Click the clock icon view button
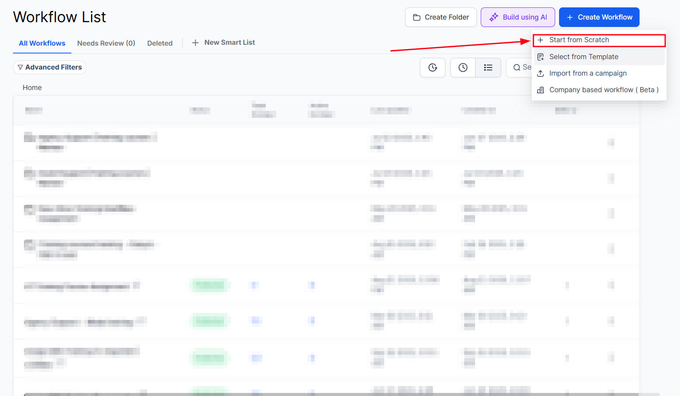The height and width of the screenshot is (396, 680). 463,67
